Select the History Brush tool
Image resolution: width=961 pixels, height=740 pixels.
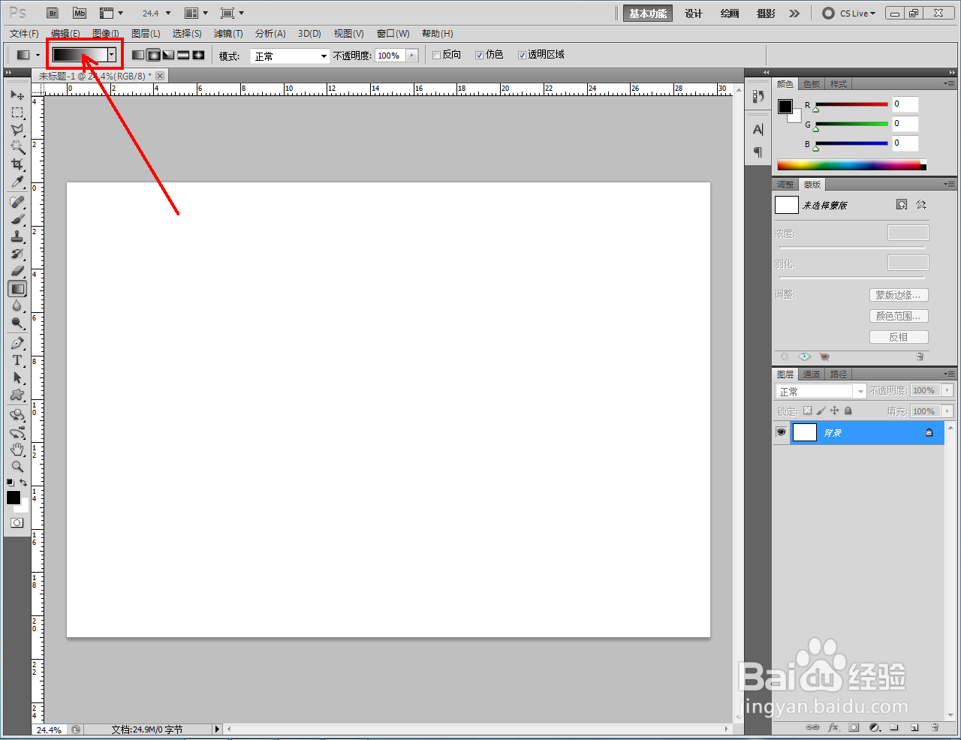pos(17,254)
